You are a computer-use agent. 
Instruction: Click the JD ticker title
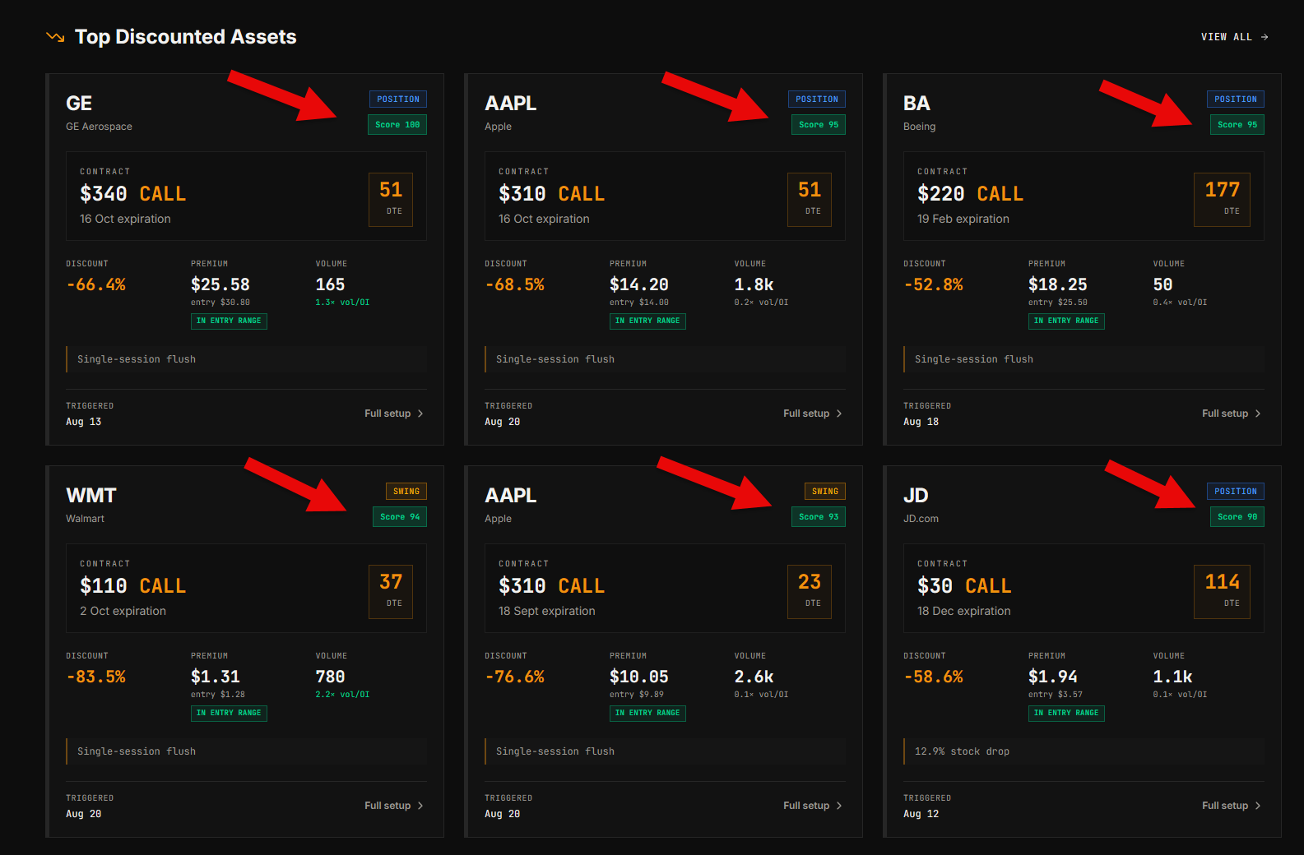pos(916,496)
